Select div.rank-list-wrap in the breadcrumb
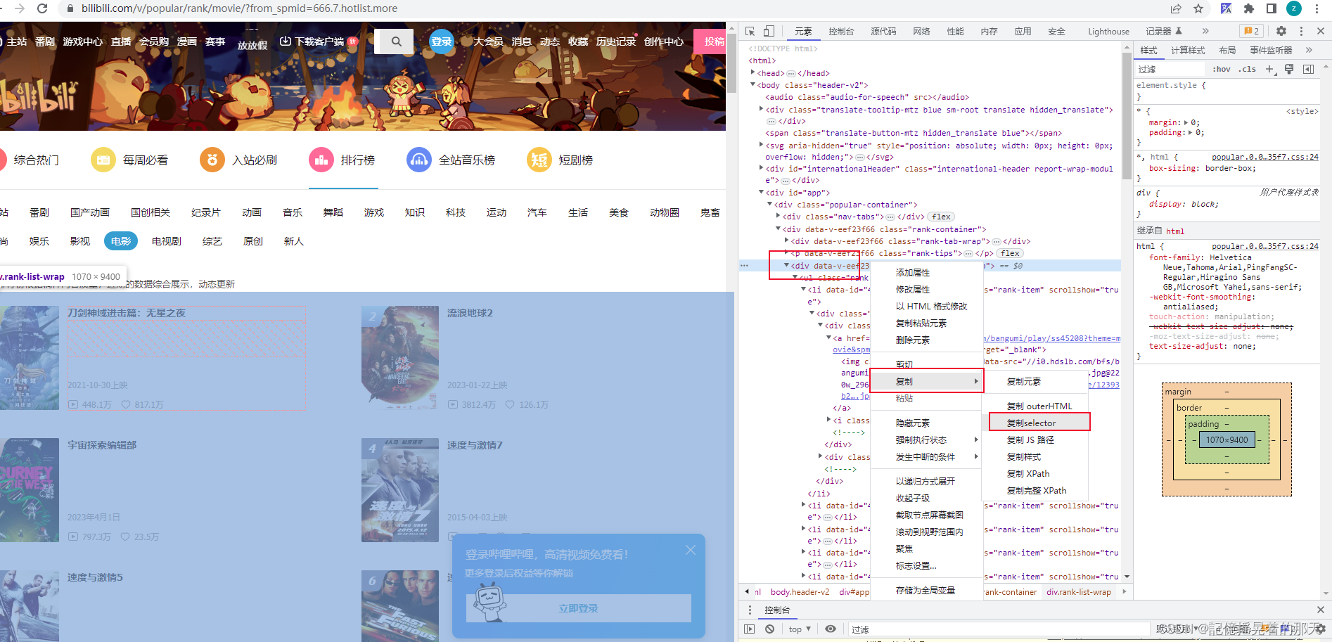The height and width of the screenshot is (642, 1332). click(1078, 592)
